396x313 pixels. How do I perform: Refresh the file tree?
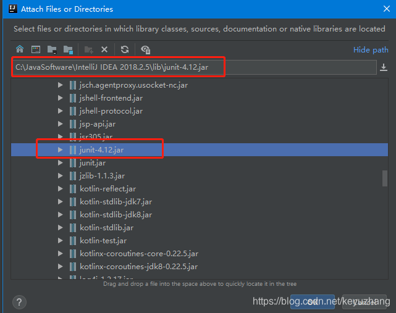[125, 49]
